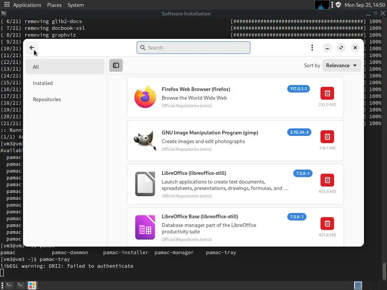387x290 pixels.
Task: Open GNU Image Manipulation Program (gimp) details
Action: pyautogui.click(x=210, y=133)
